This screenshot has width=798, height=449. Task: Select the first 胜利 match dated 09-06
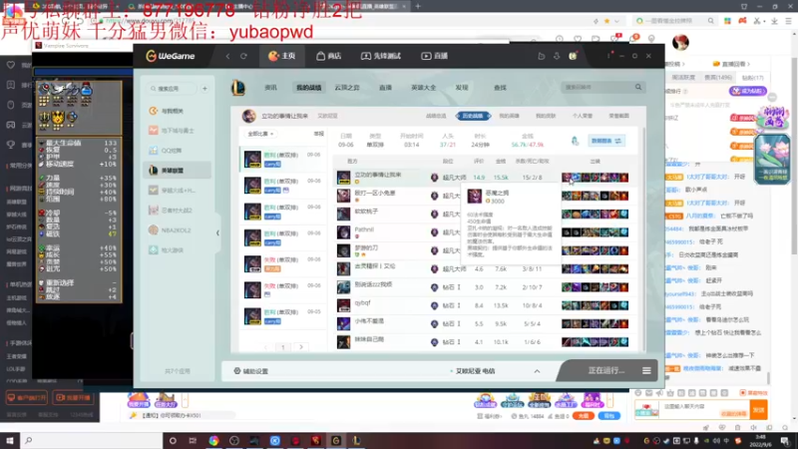pyautogui.click(x=282, y=159)
